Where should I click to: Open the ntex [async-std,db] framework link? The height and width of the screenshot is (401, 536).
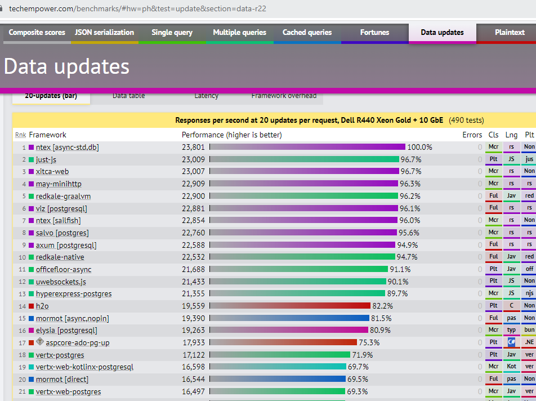(68, 148)
